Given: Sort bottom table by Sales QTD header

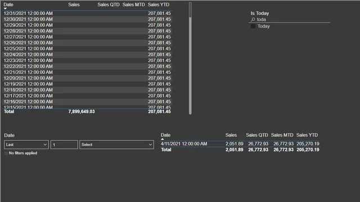Looking at the screenshot, I should 257,135.
